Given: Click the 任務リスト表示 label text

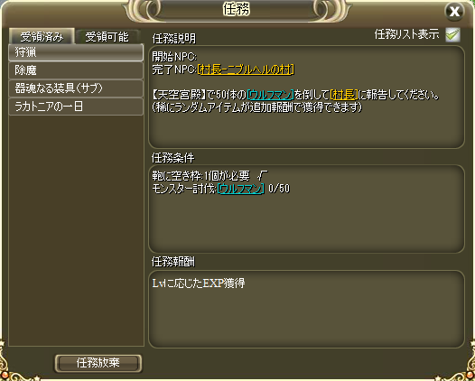Looking at the screenshot, I should coord(406,34).
